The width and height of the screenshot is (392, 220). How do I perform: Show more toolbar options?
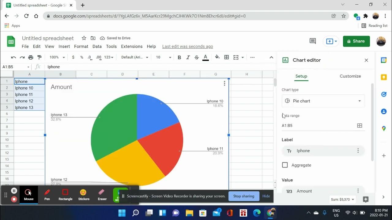252,57
